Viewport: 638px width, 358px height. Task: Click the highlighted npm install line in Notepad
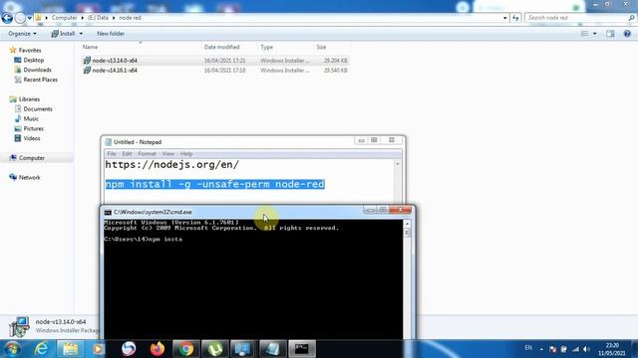215,184
